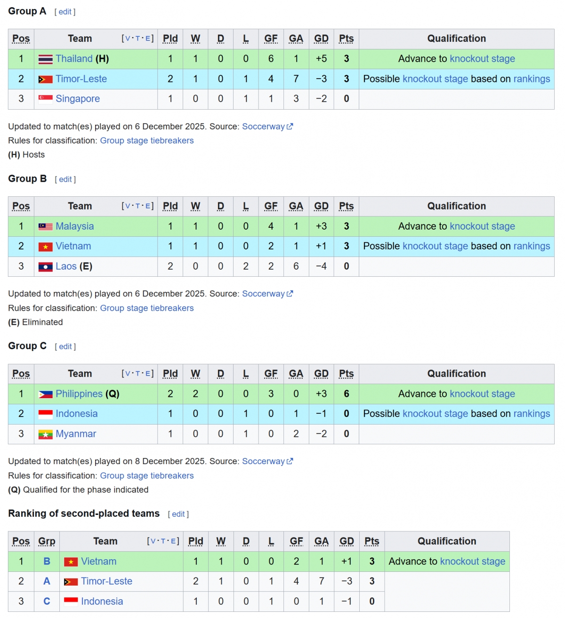Click the Malaysia flag icon
This screenshot has width=565, height=618.
(x=45, y=227)
